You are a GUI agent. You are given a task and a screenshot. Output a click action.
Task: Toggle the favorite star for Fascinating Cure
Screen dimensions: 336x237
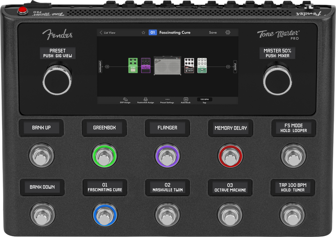pyautogui.click(x=143, y=32)
